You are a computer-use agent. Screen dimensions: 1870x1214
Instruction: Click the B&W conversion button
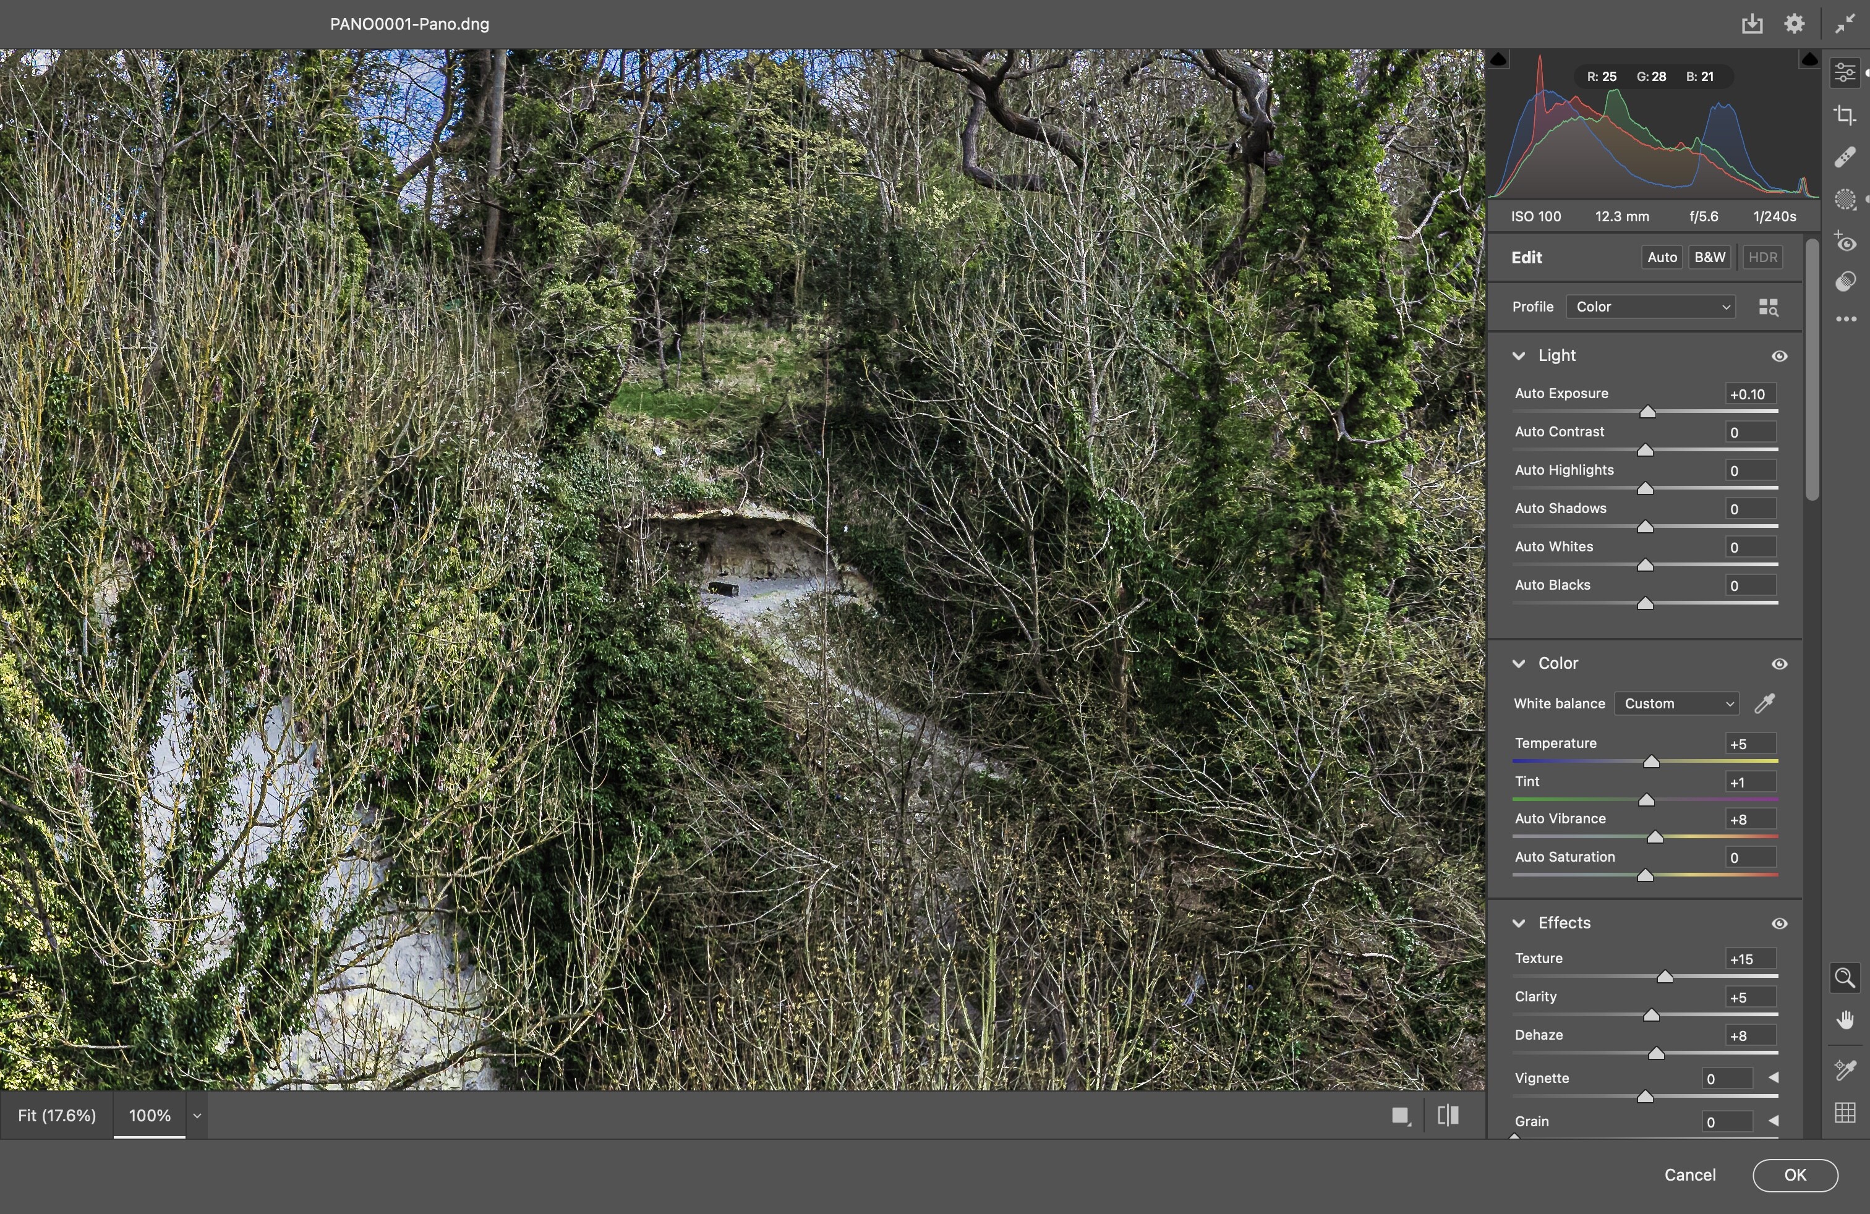point(1710,258)
